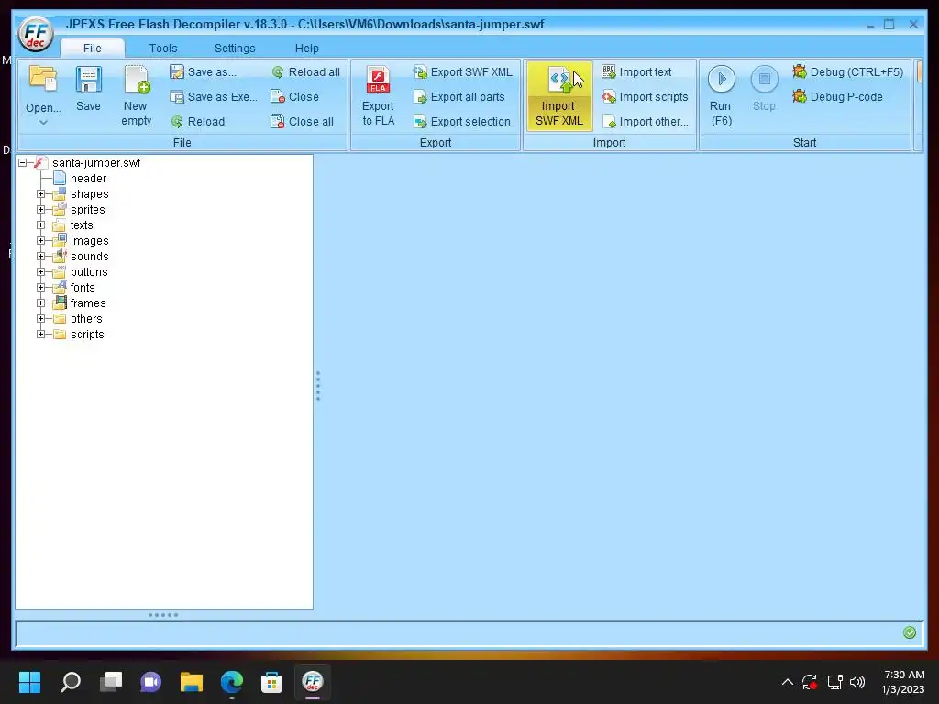Select the others folder label
Screen dimensions: 939x704
click(86, 318)
